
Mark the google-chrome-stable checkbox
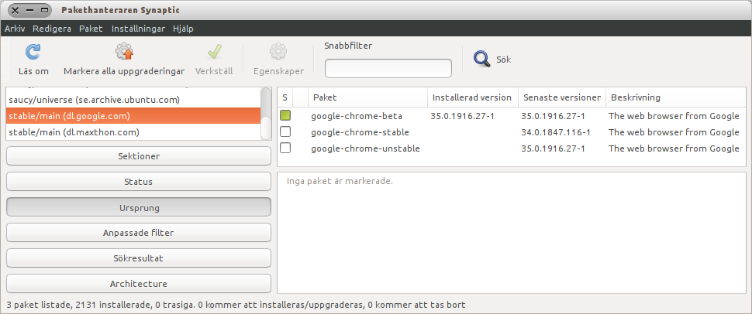coord(285,131)
